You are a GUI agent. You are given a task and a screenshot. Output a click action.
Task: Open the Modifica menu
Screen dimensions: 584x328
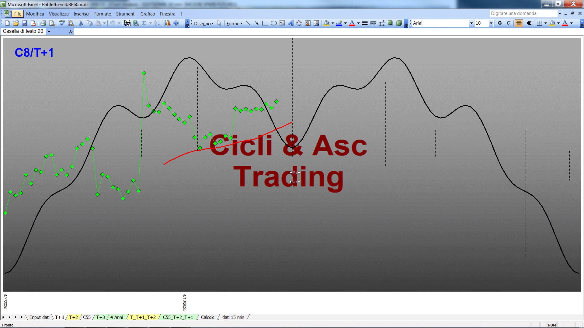pos(35,14)
